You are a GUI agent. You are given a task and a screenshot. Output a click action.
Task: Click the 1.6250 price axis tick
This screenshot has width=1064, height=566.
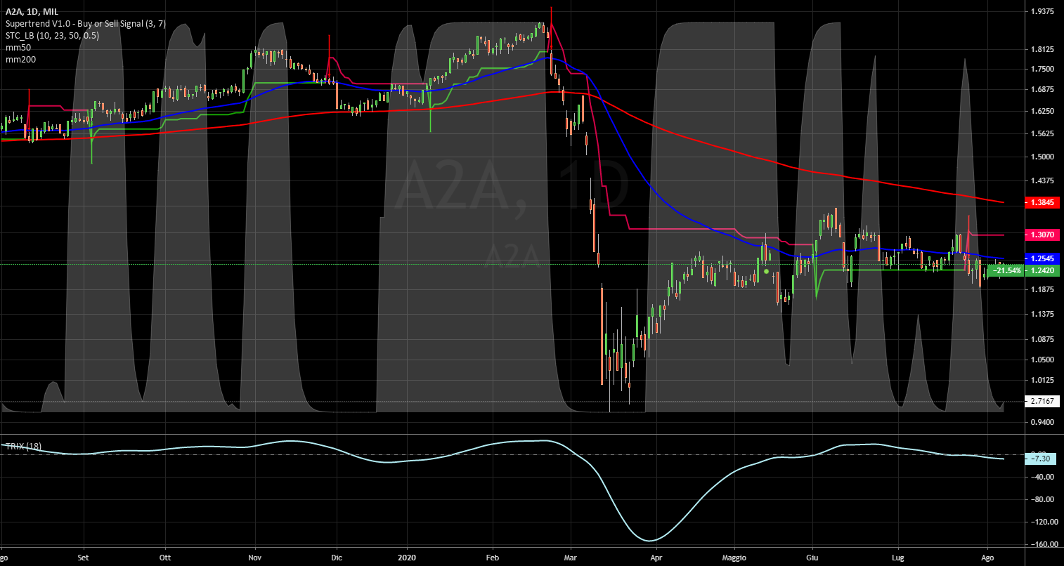1041,111
